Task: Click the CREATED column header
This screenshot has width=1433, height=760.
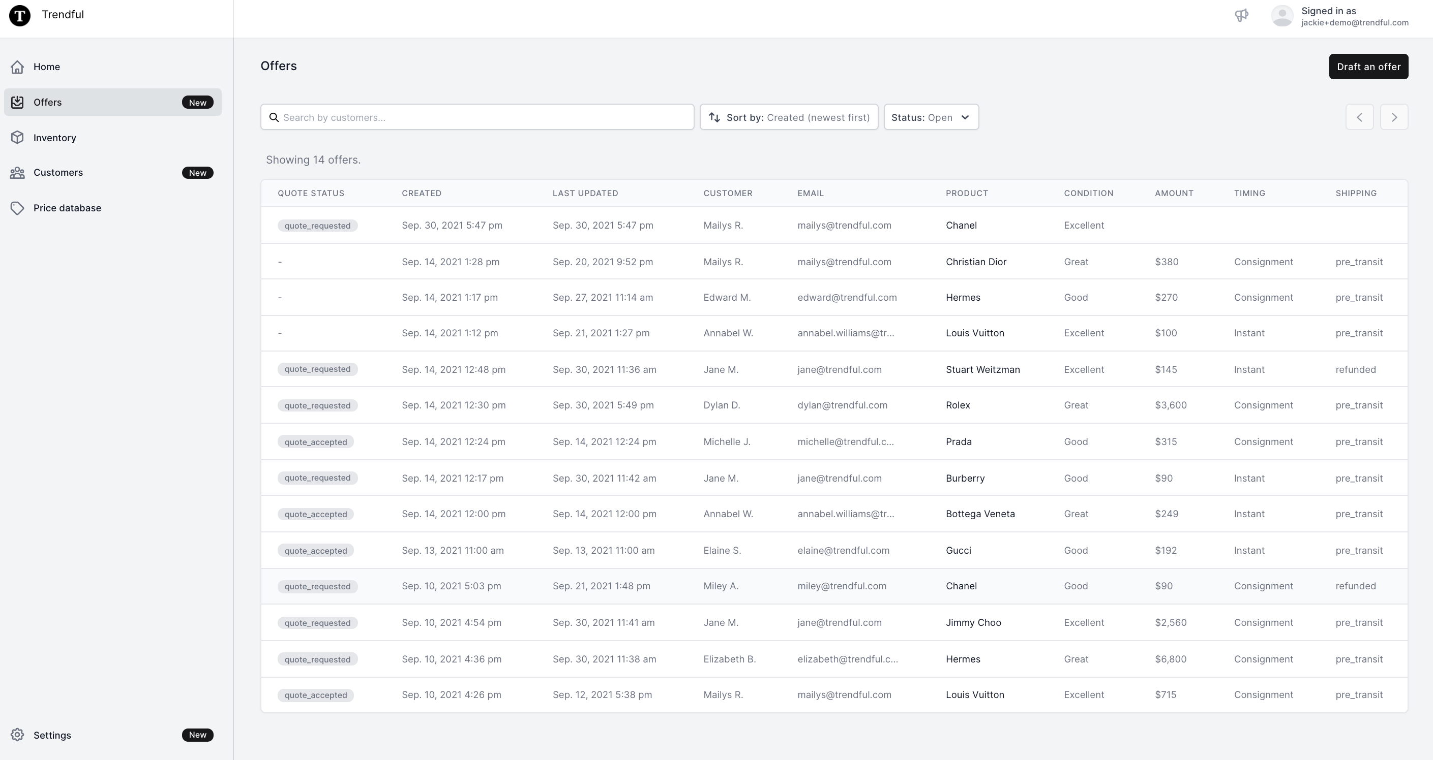Action: click(x=422, y=194)
